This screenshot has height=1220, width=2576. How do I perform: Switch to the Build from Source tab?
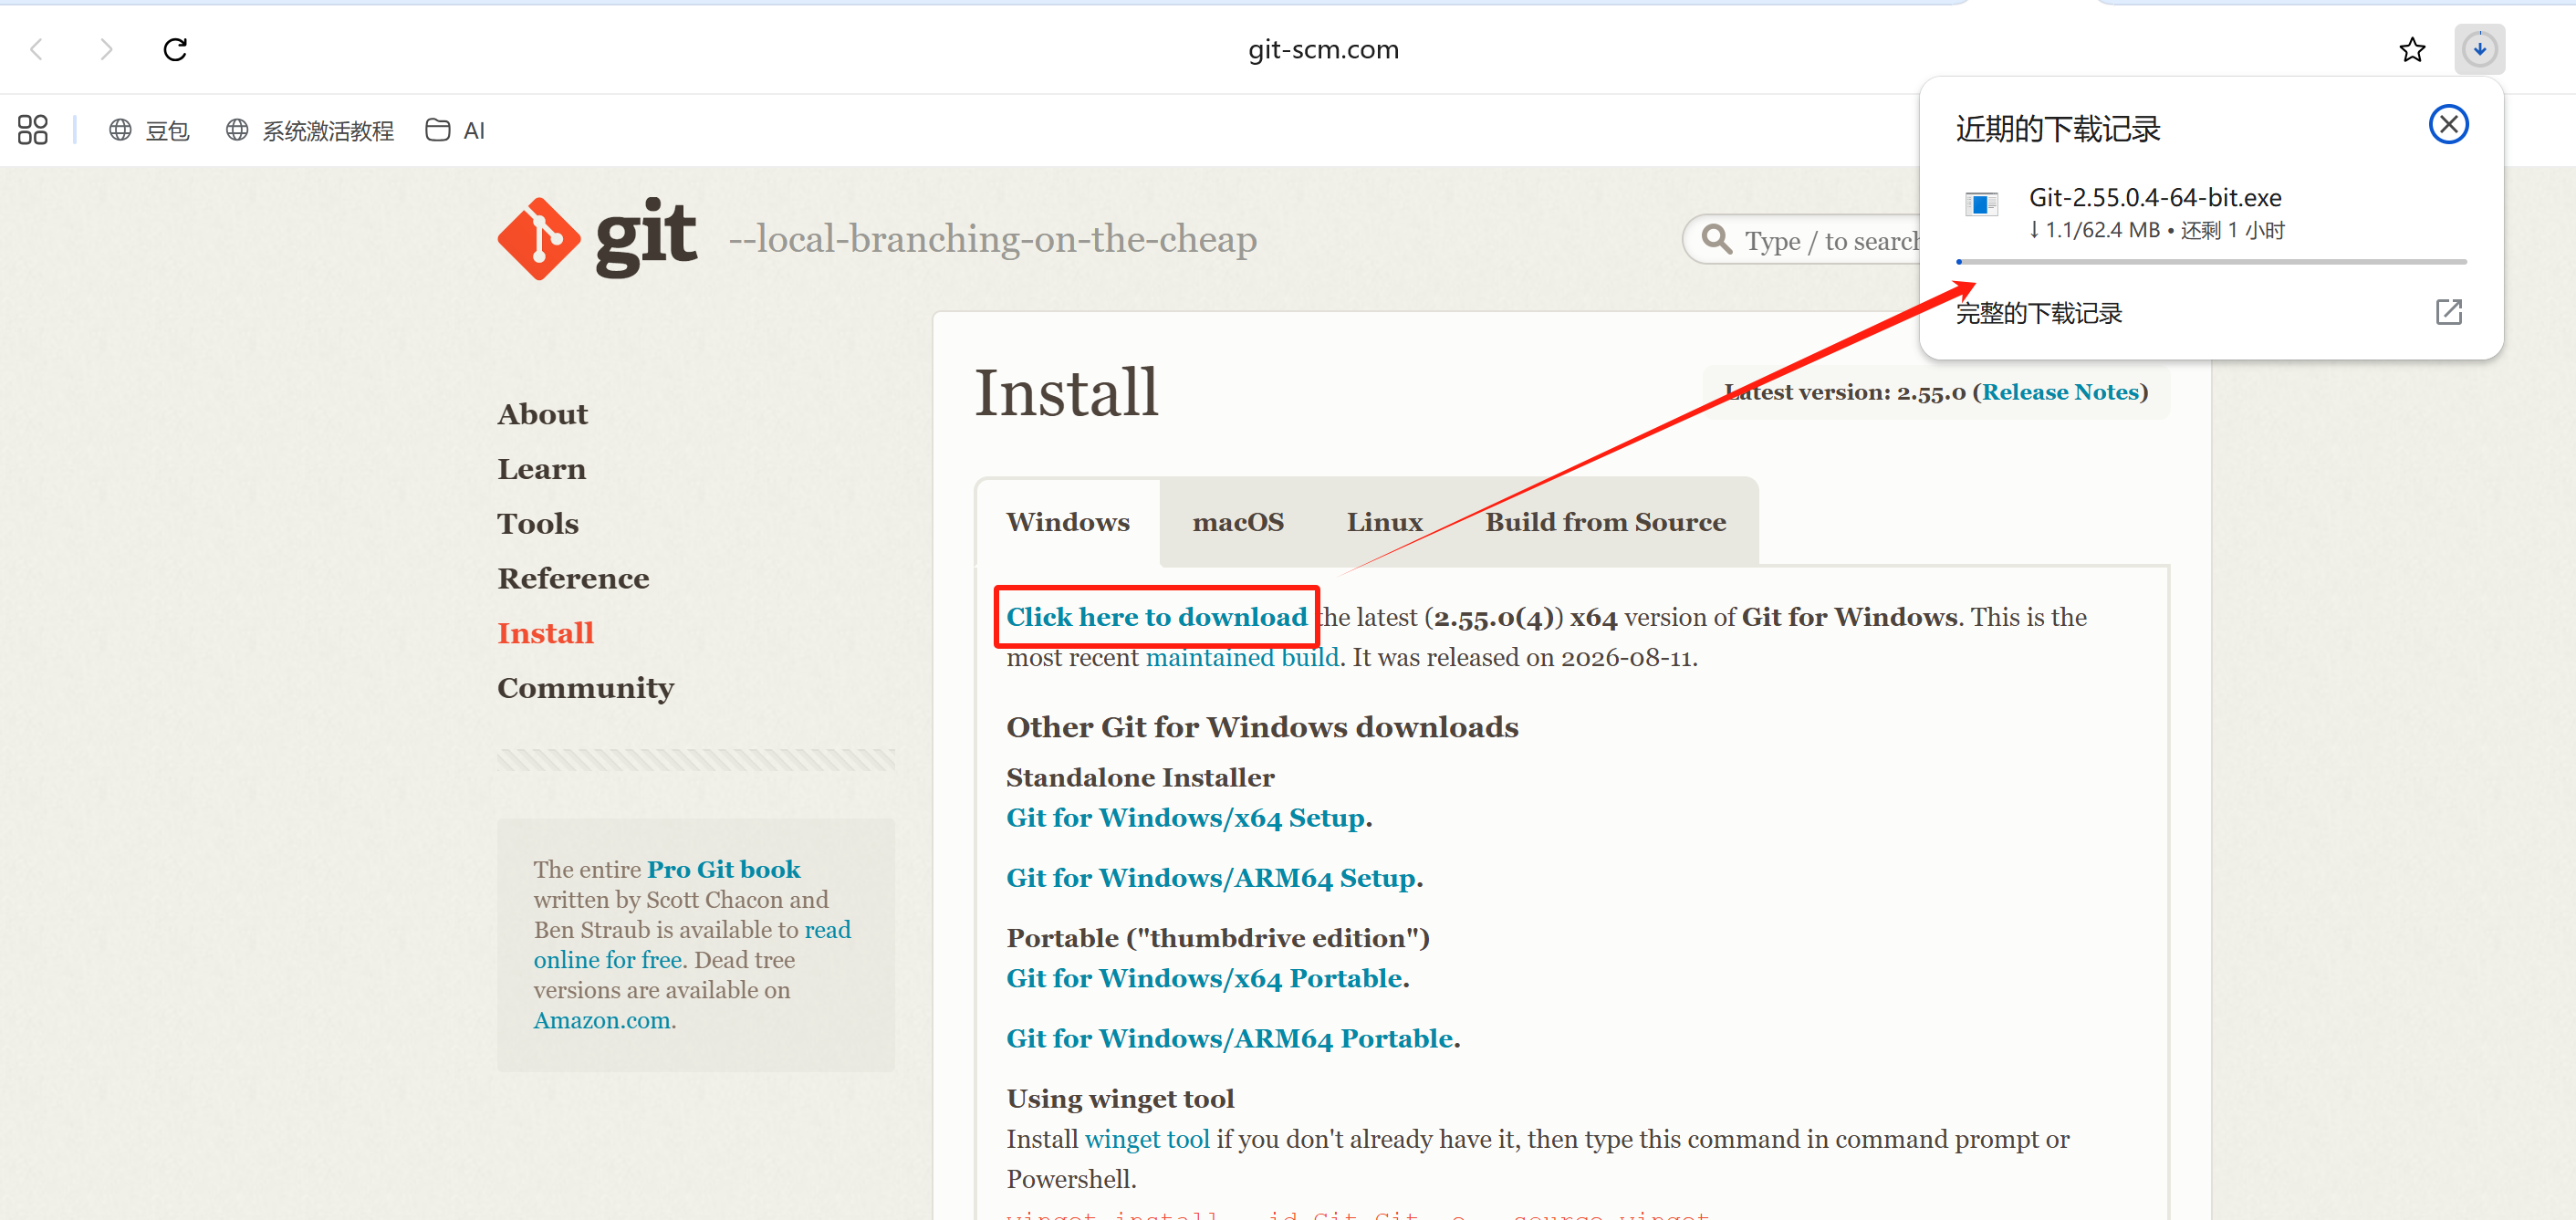coord(1605,522)
